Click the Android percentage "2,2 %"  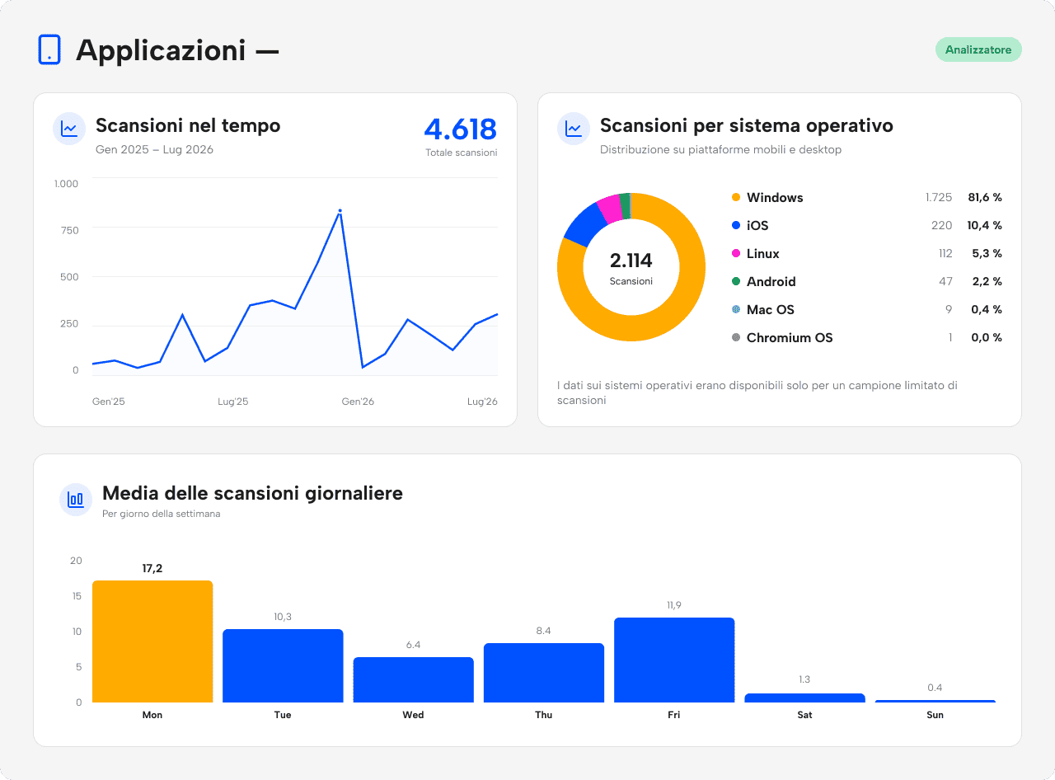[x=987, y=281]
